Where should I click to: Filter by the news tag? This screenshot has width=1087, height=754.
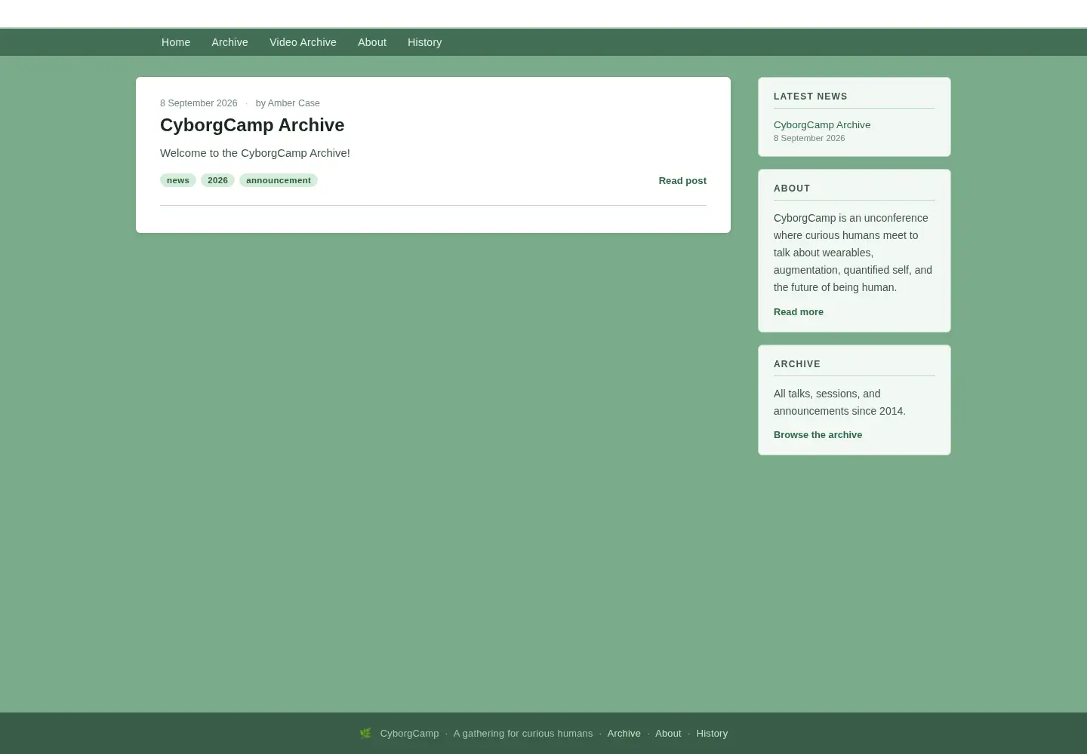(178, 180)
